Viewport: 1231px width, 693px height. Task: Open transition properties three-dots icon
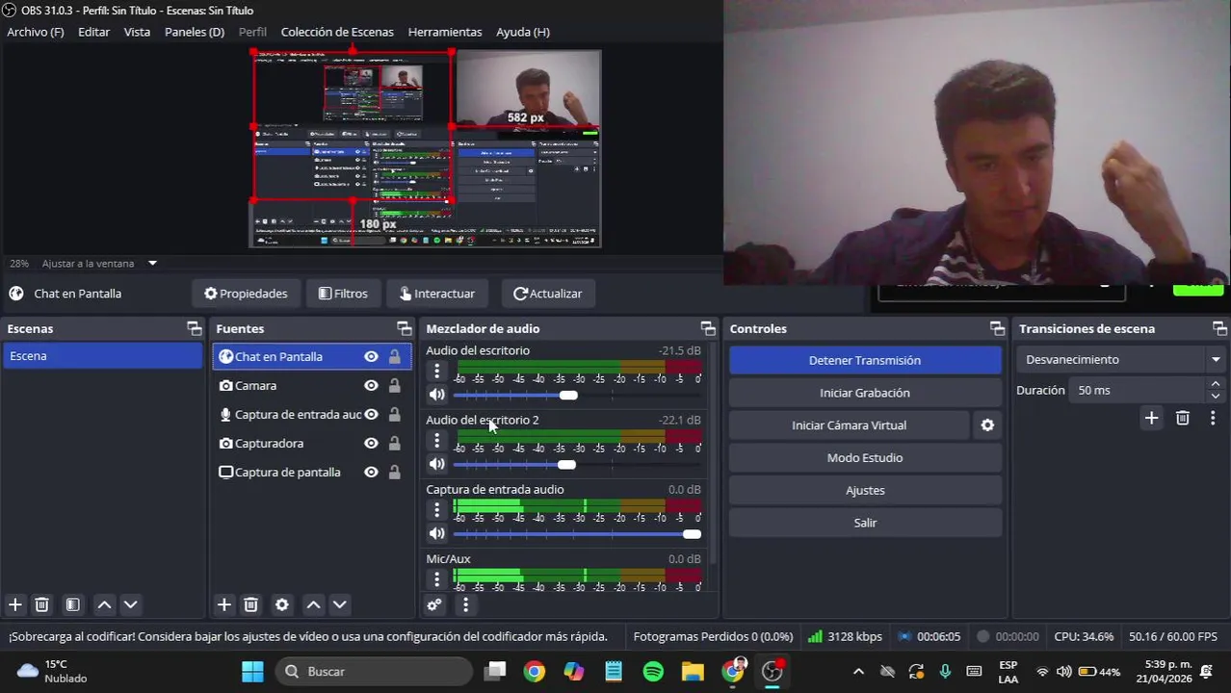point(1213,418)
